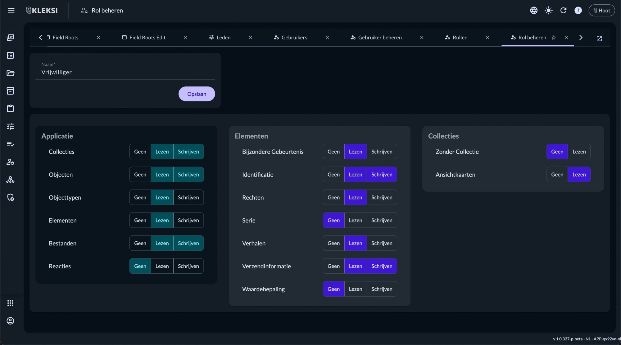Set Objecttypen permission to Geen

140,198
